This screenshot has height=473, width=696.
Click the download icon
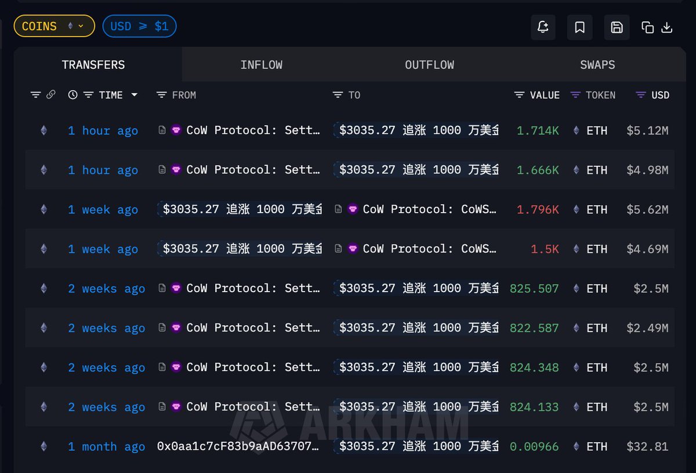[x=667, y=27]
